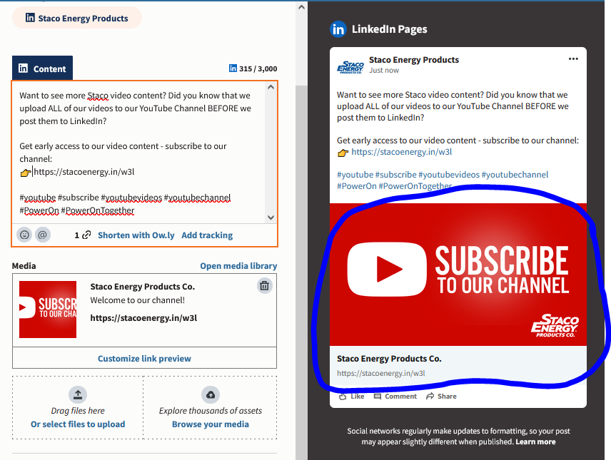
Task: Click Staco Energy Products name in preview header
Action: [x=414, y=60]
